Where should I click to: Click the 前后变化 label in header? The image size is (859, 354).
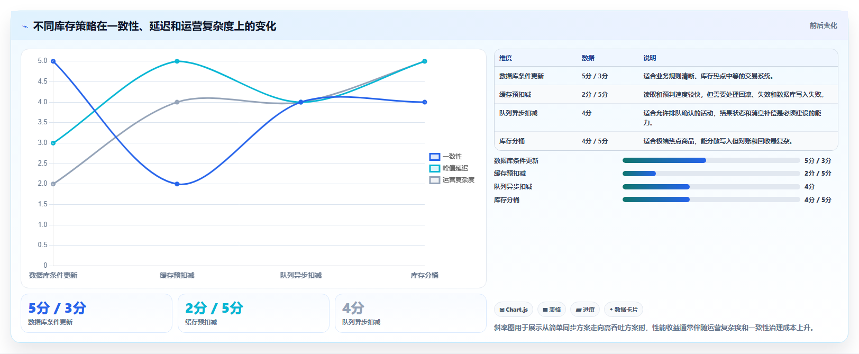[824, 25]
